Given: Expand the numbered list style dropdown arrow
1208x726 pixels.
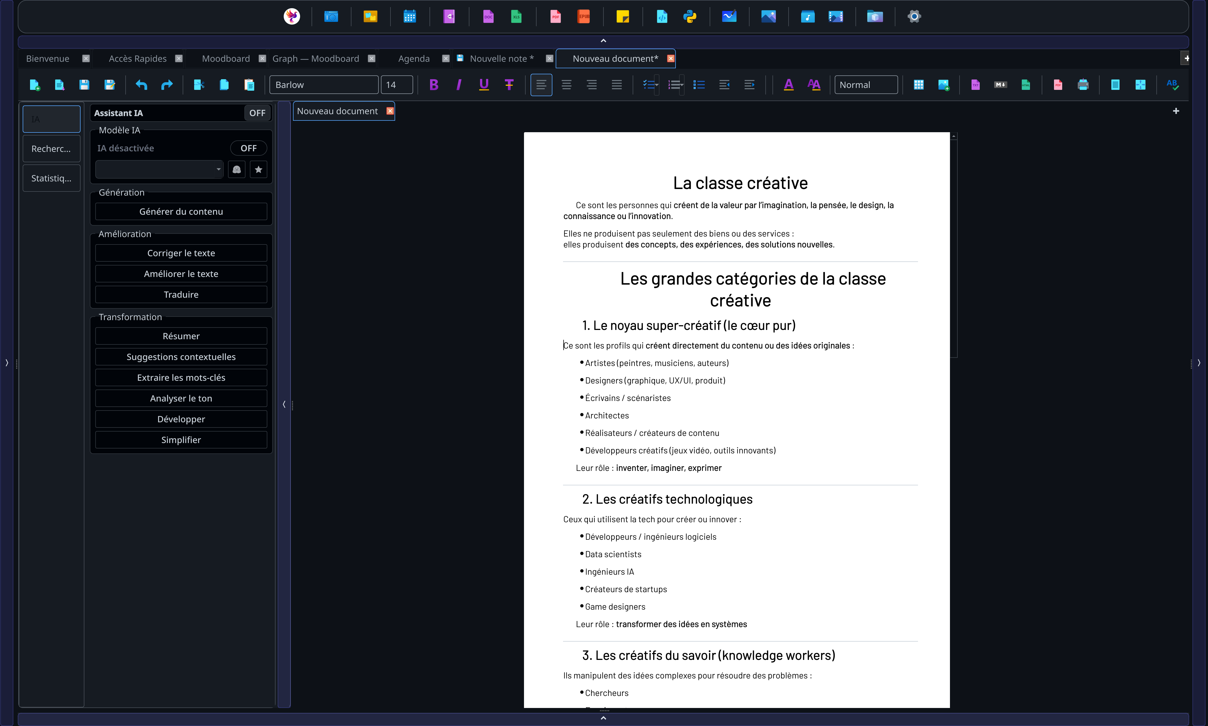Looking at the screenshot, I should click(682, 85).
